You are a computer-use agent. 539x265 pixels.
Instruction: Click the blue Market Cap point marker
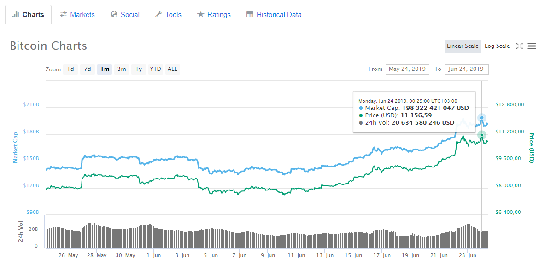(481, 118)
